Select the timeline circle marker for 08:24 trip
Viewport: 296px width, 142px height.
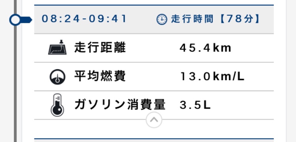click(x=15, y=20)
